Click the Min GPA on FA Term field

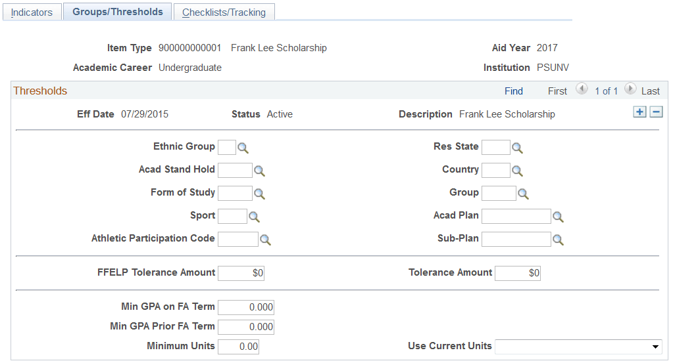pyautogui.click(x=245, y=308)
